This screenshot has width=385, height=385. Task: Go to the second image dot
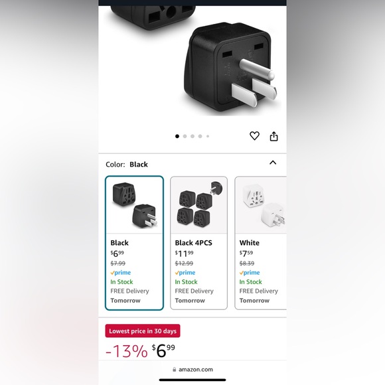pos(185,136)
